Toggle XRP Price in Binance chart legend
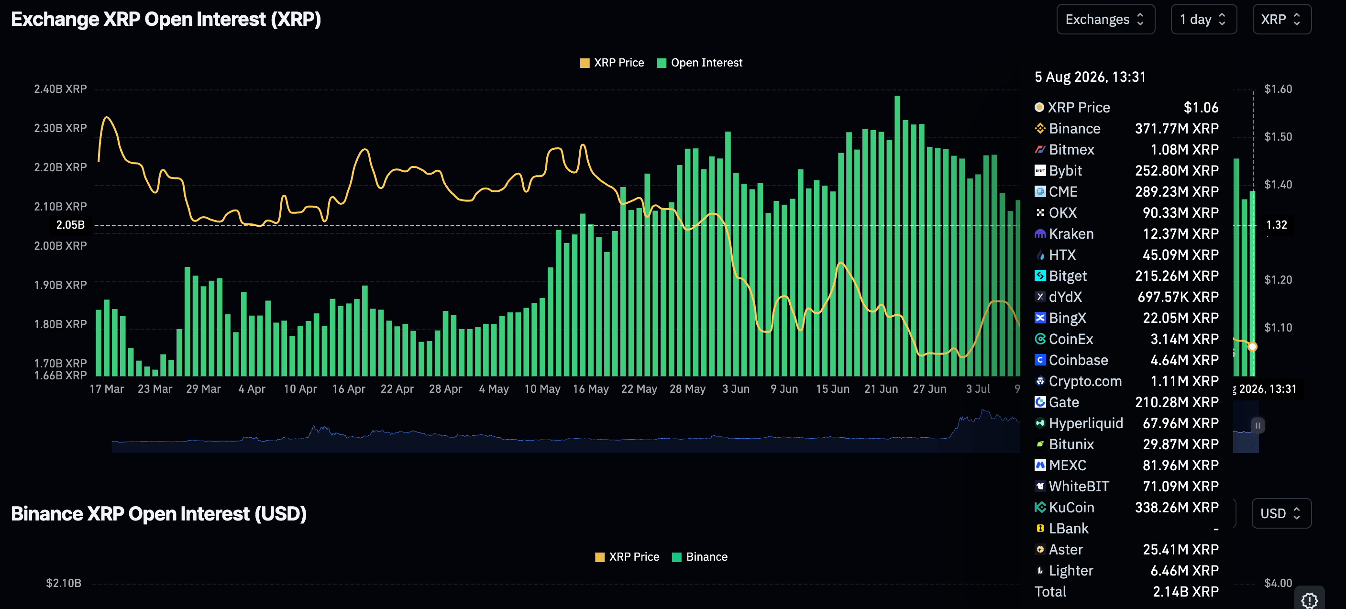 click(627, 557)
